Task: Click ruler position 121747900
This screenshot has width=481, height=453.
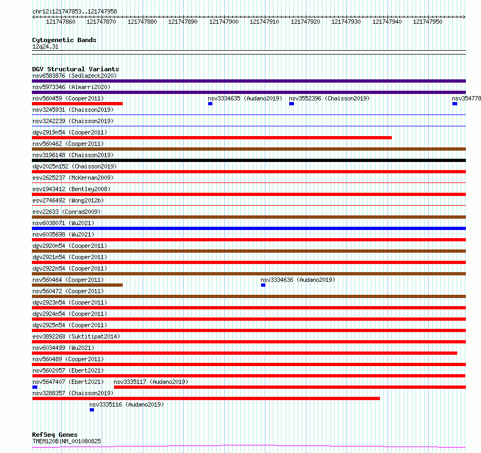Action: tap(224, 22)
